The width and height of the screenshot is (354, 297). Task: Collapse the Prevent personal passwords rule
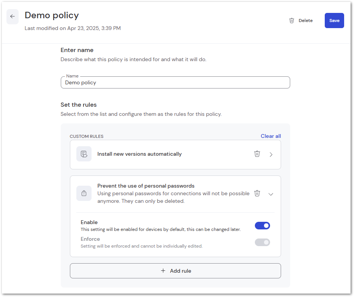click(271, 194)
